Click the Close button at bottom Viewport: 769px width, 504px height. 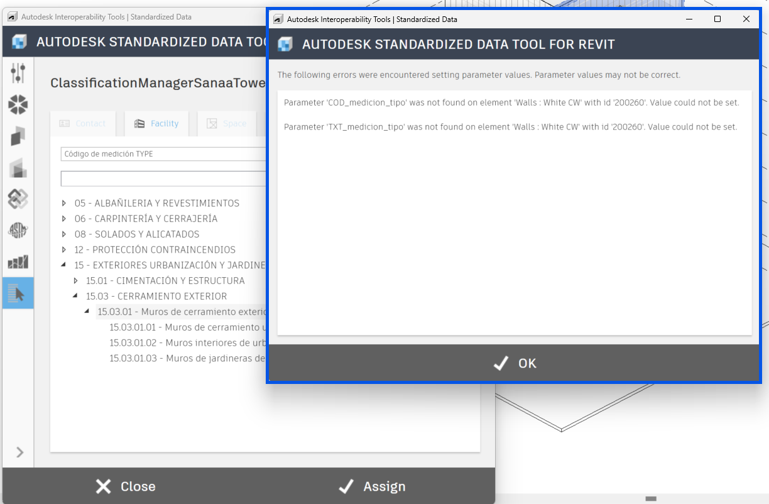tap(126, 486)
